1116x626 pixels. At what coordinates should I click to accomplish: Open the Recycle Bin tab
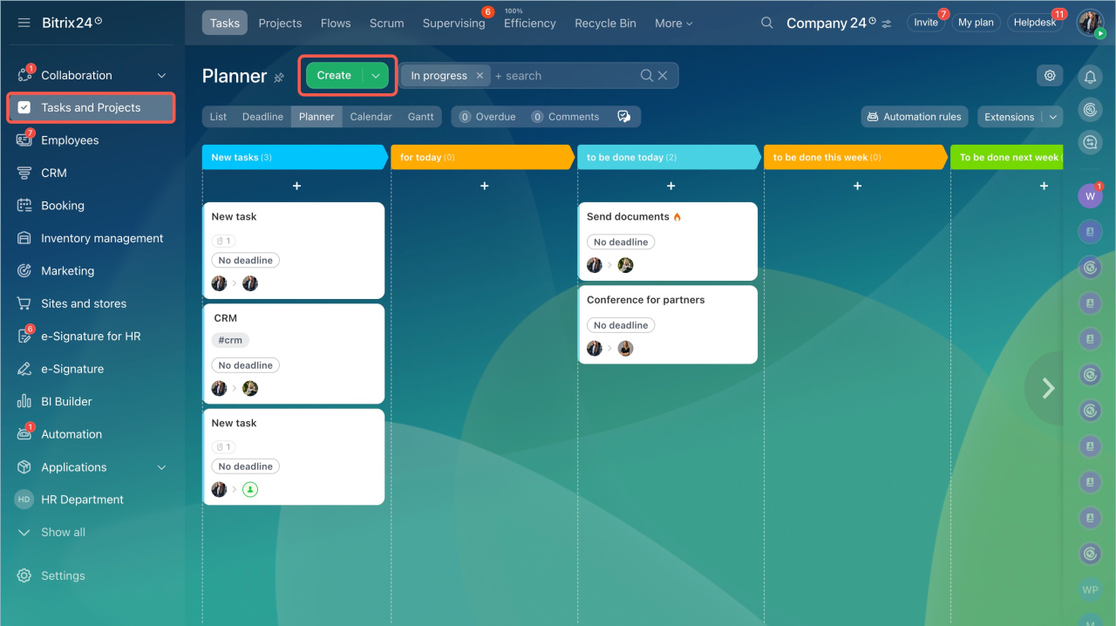[x=605, y=24]
